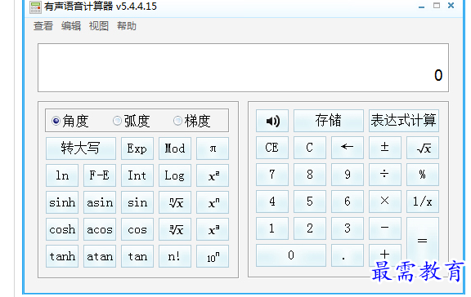Image resolution: width=471 pixels, height=297 pixels.
Task: Click the number 7 key
Action: pos(272,175)
